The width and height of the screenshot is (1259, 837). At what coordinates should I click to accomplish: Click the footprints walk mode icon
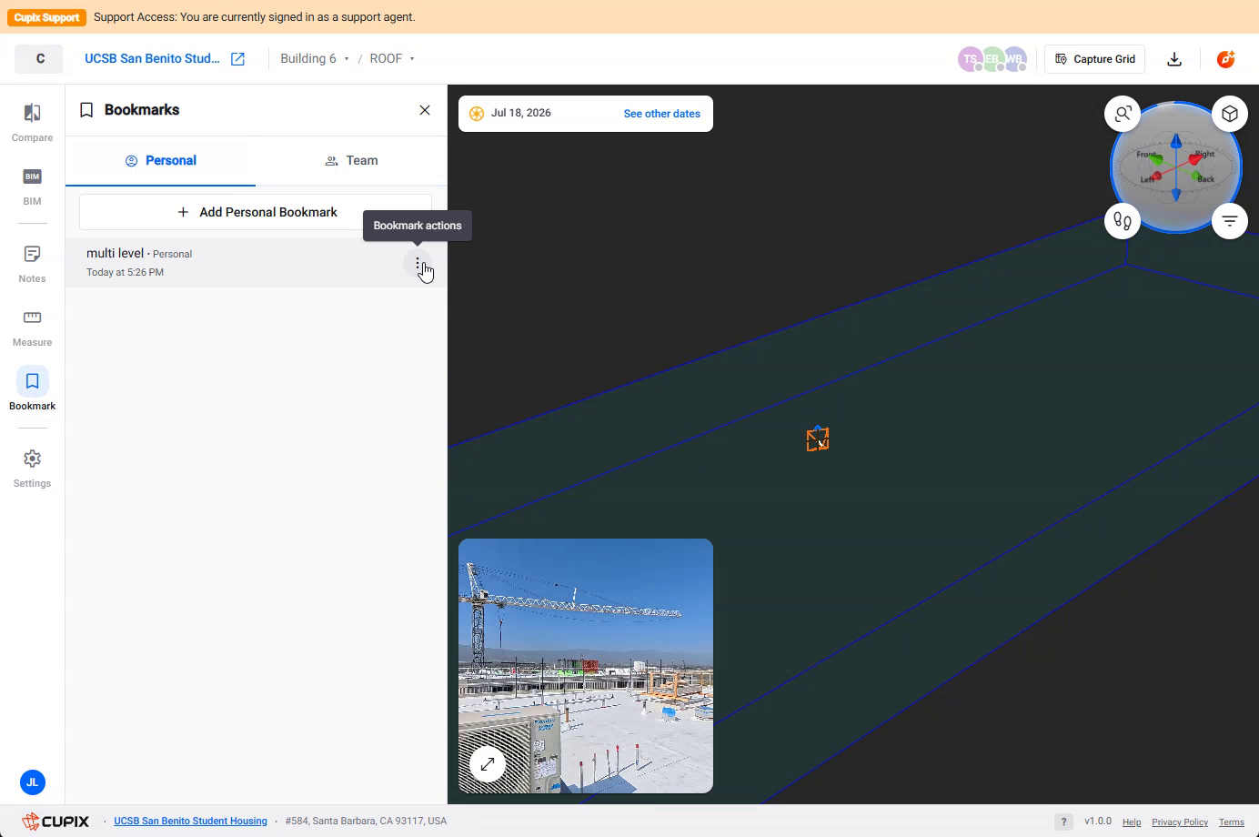(1123, 221)
